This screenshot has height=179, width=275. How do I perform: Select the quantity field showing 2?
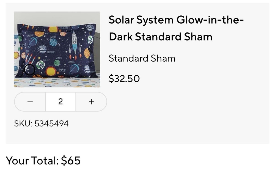pos(61,102)
